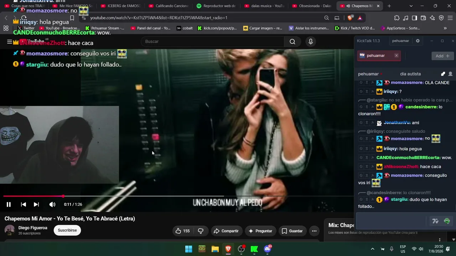Open the cobalt bookmark

pos(185,28)
